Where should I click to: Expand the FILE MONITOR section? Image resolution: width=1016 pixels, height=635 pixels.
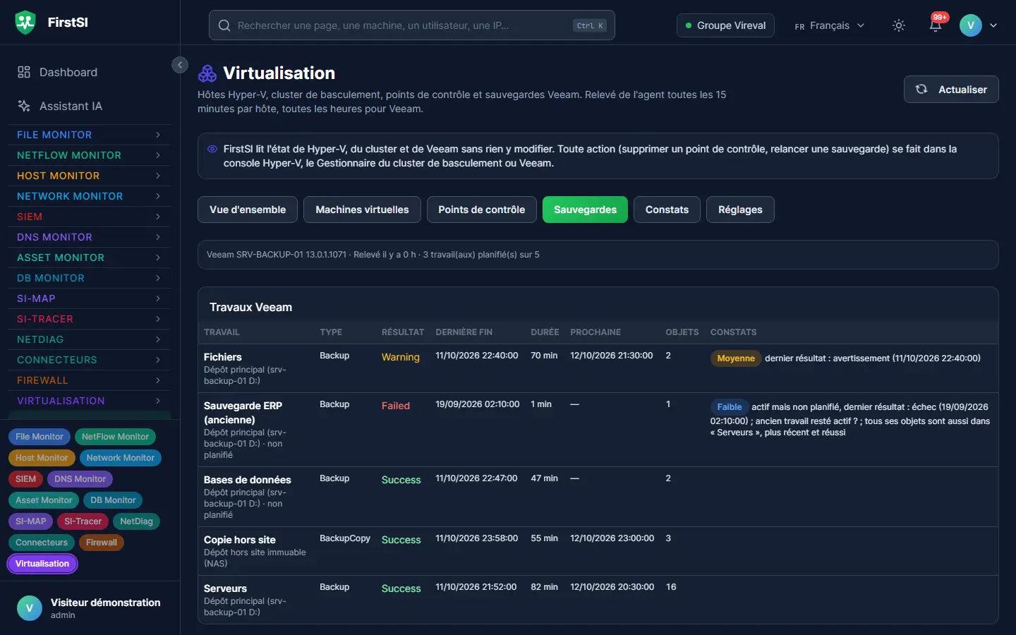coord(89,135)
